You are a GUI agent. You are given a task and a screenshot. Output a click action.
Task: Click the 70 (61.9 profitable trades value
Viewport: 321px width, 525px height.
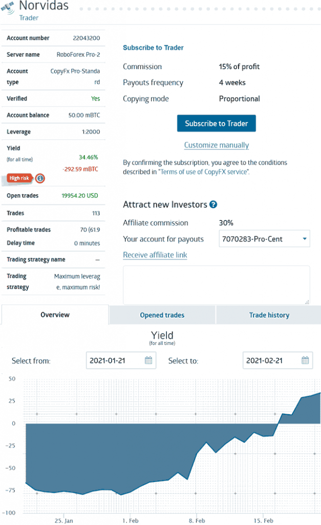tap(90, 230)
